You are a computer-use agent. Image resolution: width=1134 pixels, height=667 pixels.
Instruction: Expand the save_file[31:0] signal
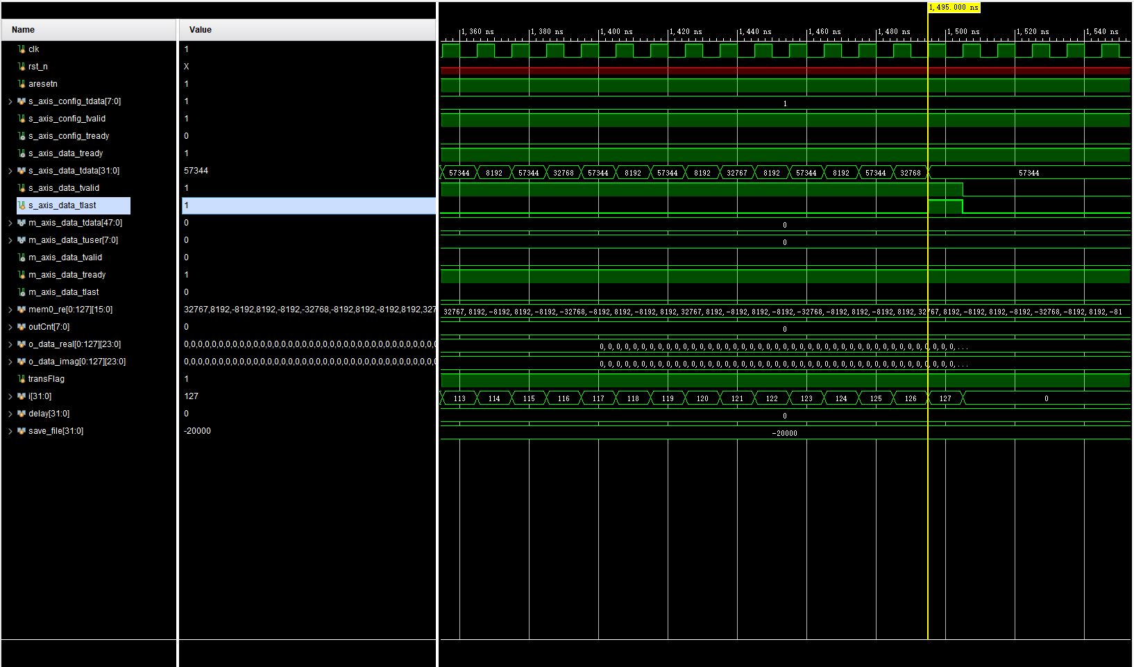[x=10, y=431]
